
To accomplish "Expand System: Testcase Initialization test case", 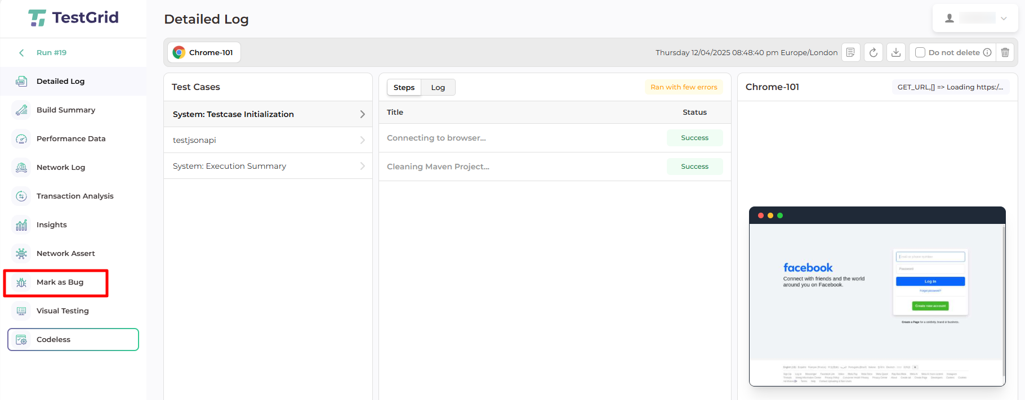I will click(268, 114).
